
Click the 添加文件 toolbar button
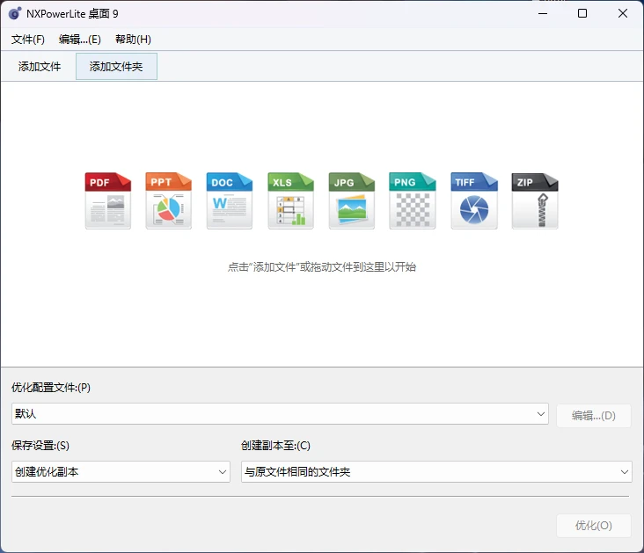(x=40, y=66)
